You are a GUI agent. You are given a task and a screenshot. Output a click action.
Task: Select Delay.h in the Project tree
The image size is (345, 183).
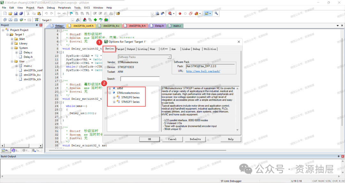(x=28, y=57)
